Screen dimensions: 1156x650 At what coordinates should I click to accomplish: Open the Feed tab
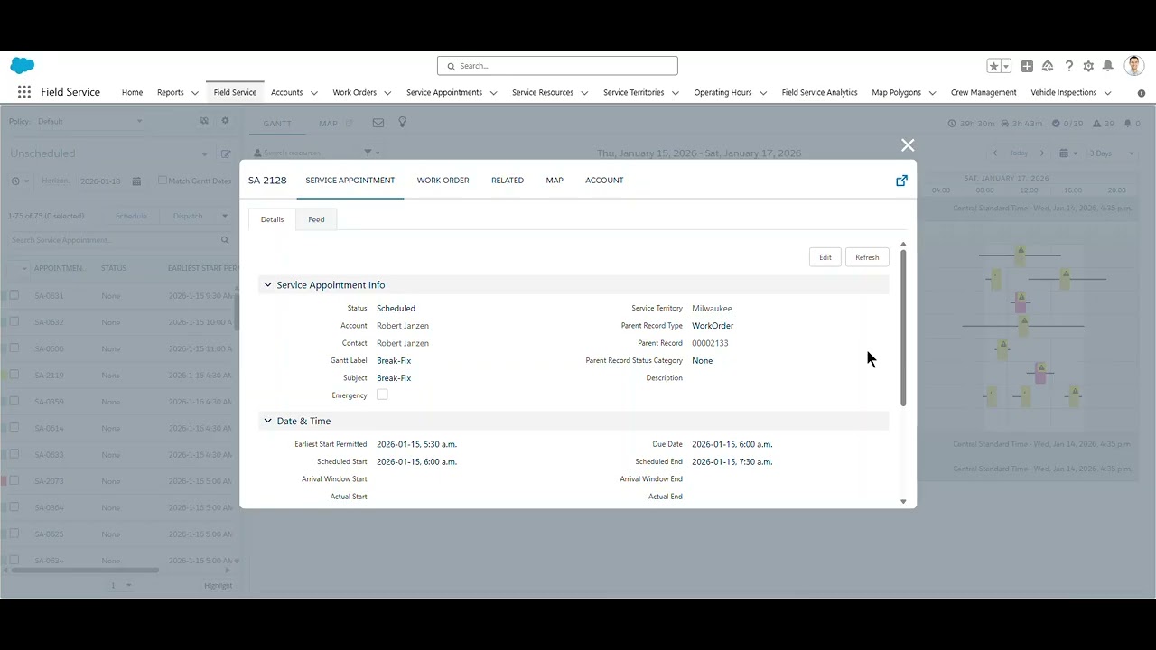(316, 219)
